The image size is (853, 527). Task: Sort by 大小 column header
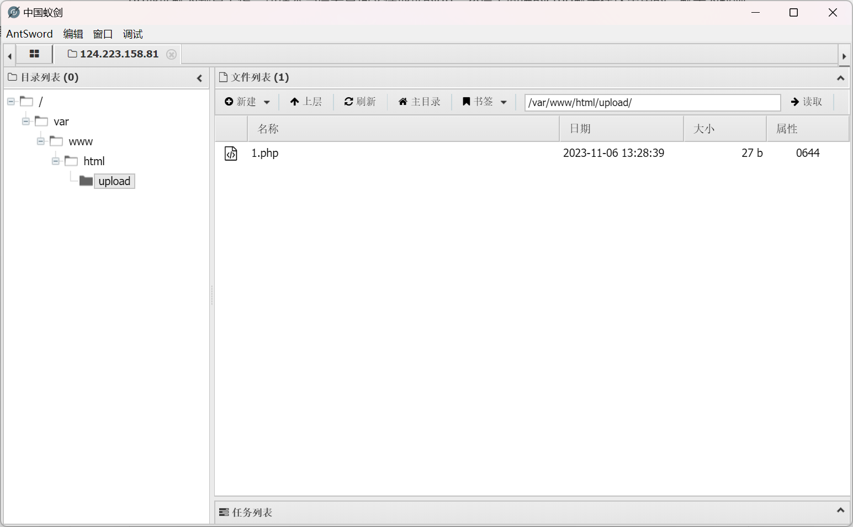point(725,129)
